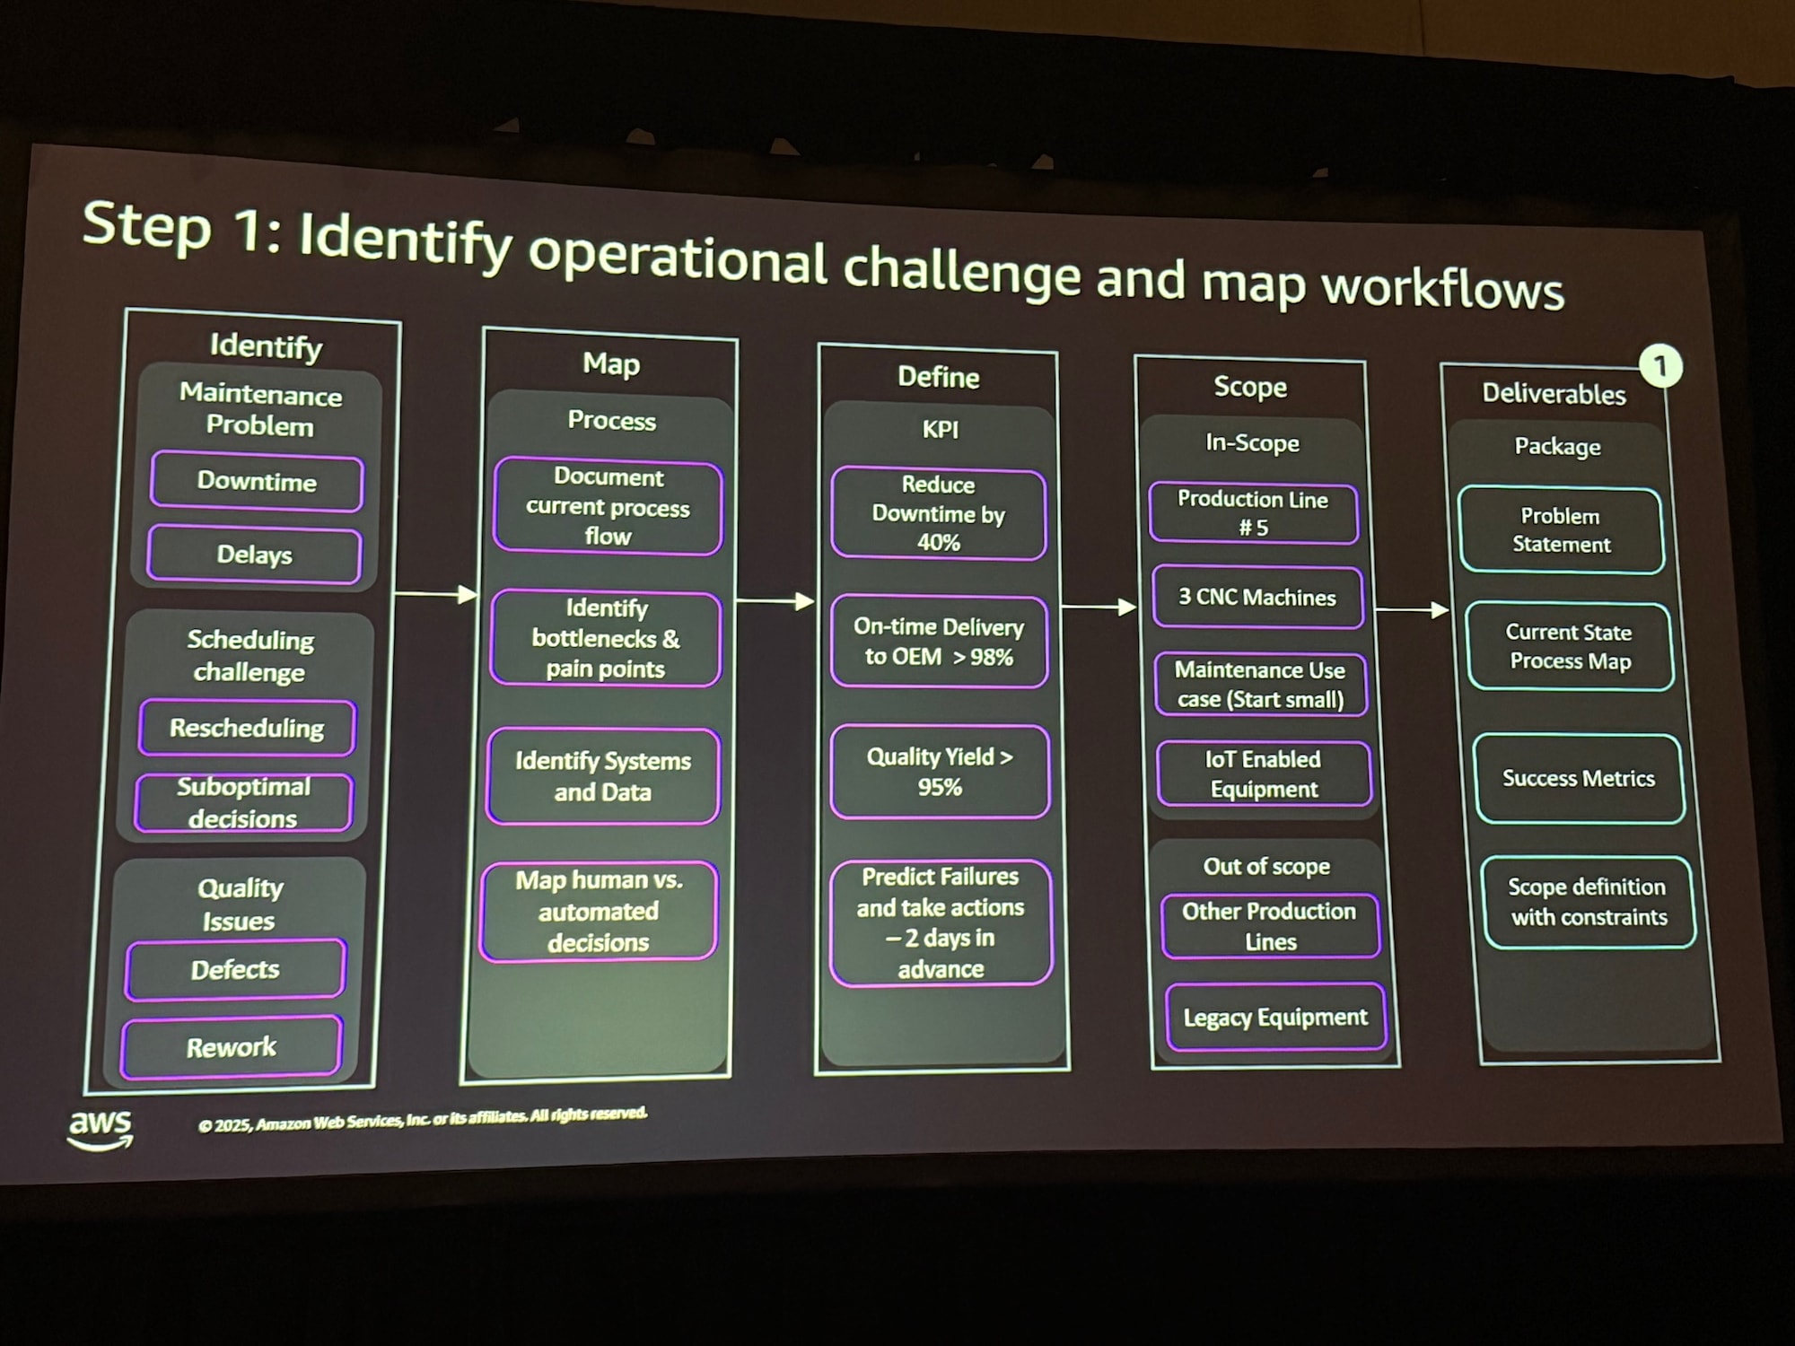The width and height of the screenshot is (1795, 1346).
Task: Click Identify bottlenecks & pain points
Action: [x=606, y=639]
